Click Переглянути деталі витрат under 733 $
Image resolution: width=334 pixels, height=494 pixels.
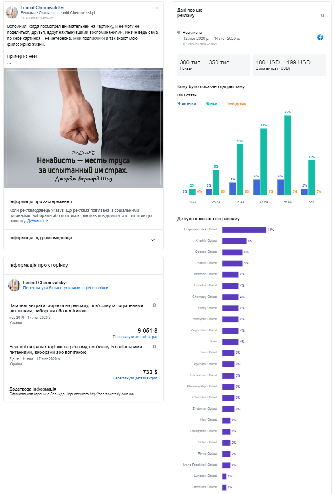click(135, 378)
